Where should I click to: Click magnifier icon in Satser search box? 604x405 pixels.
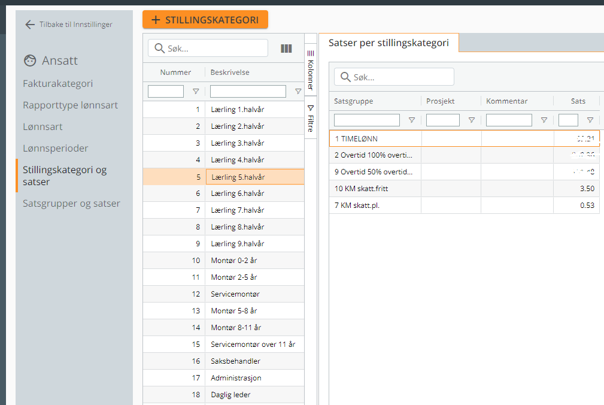pyautogui.click(x=345, y=77)
